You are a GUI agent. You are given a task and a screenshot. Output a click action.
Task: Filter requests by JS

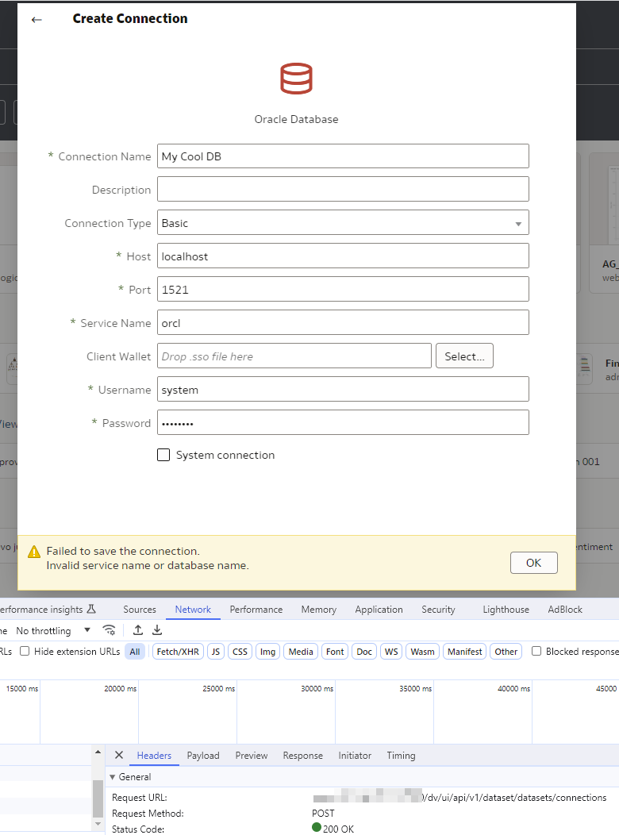(216, 652)
